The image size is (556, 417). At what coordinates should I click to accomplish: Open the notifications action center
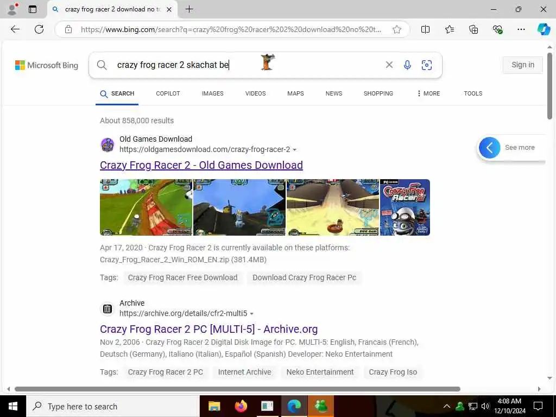click(x=538, y=406)
